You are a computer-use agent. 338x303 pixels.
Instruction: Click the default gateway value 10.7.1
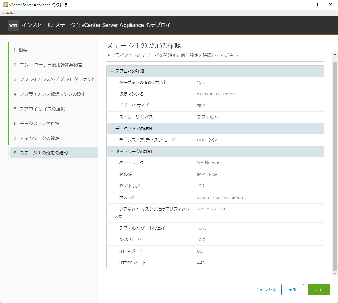point(202,228)
